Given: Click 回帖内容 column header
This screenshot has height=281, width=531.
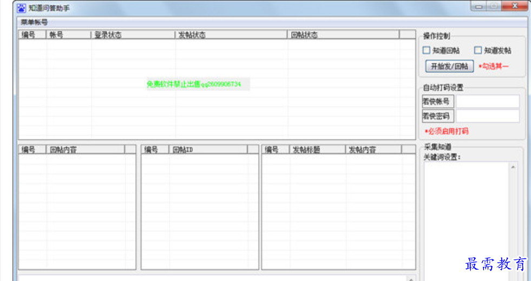Looking at the screenshot, I should tap(86, 150).
